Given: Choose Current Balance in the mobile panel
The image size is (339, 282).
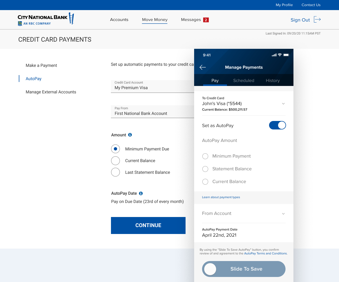Looking at the screenshot, I should click(x=205, y=182).
